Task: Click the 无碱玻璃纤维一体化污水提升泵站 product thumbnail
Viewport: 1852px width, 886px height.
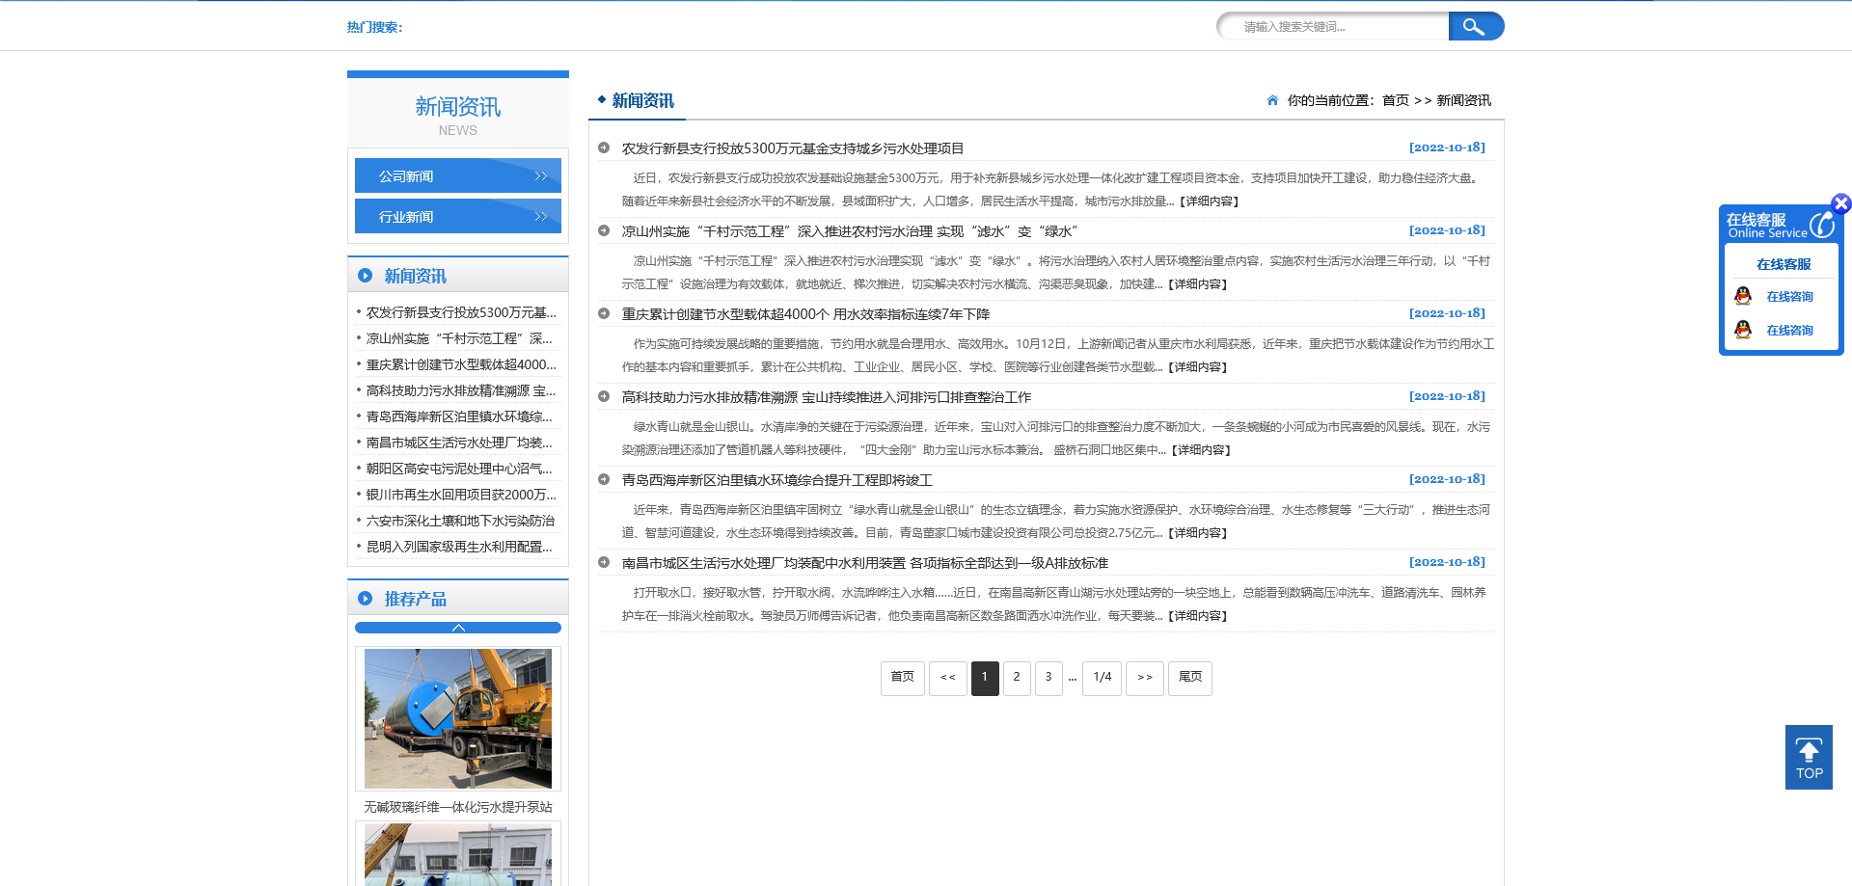Action: (457, 718)
